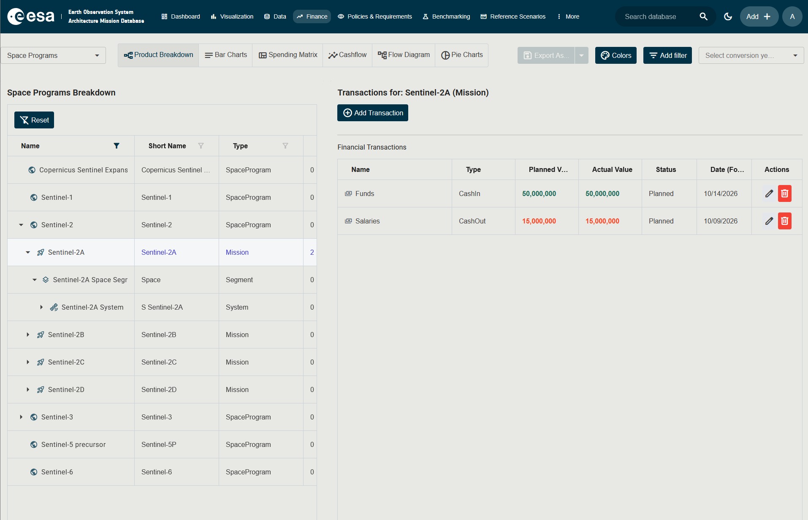Open the Visualization menu
This screenshot has height=520, width=808.
[232, 16]
